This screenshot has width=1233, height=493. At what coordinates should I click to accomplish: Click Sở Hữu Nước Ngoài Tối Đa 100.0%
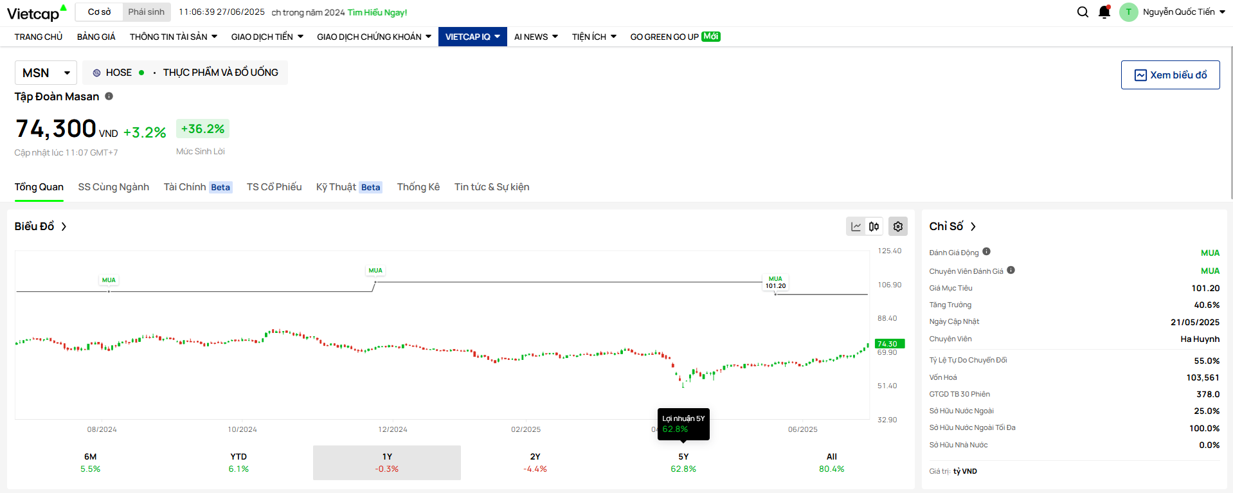coord(1204,429)
